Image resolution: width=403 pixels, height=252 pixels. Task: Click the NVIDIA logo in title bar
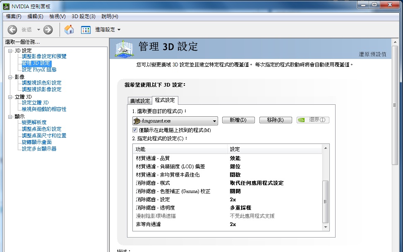5,5
